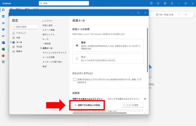Image resolution: width=196 pixels, height=126 pixels.
Task: Select the 標準 radio option
Action: point(77,45)
